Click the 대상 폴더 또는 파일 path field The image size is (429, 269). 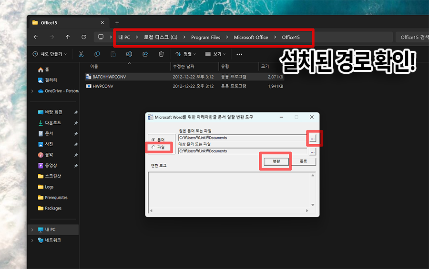pos(243,151)
